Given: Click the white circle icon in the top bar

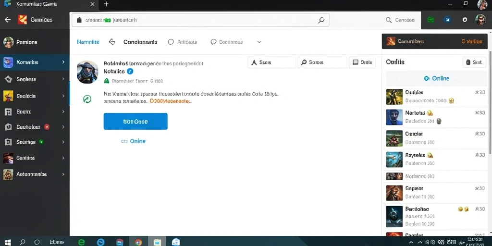Looking at the screenshot, I should (465, 20).
